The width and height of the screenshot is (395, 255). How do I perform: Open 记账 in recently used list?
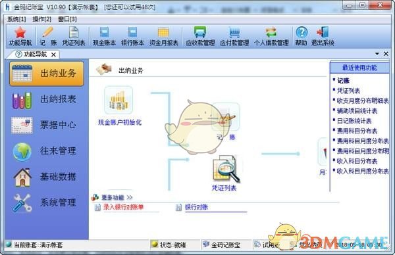point(344,81)
